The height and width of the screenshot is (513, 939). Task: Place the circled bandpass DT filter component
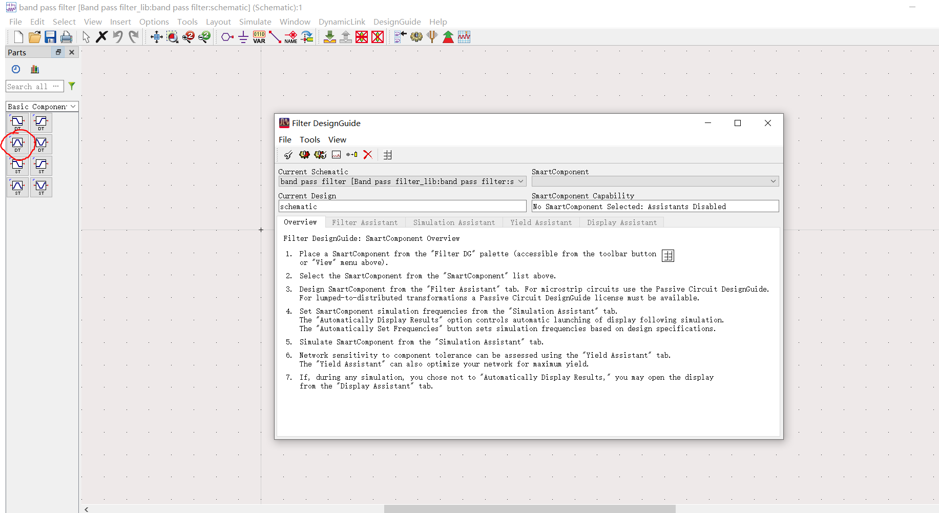click(x=18, y=144)
